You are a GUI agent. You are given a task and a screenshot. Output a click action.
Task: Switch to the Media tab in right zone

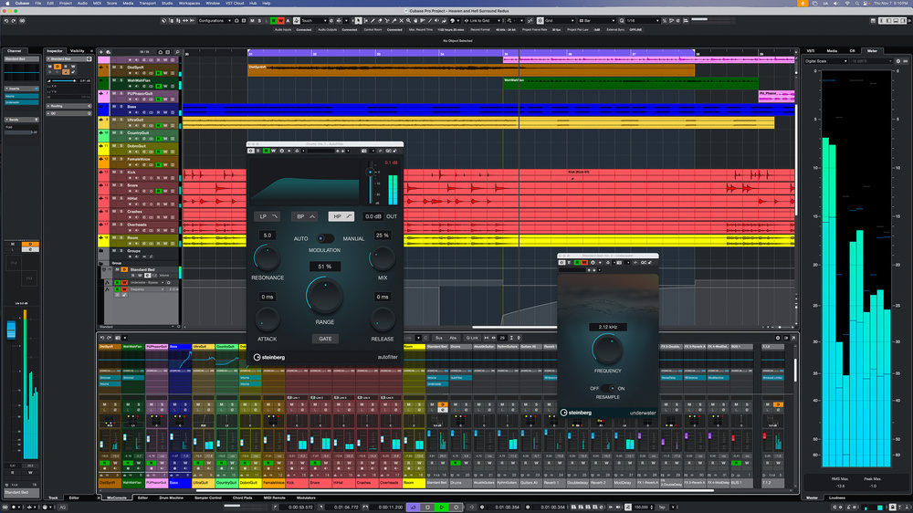click(832, 51)
